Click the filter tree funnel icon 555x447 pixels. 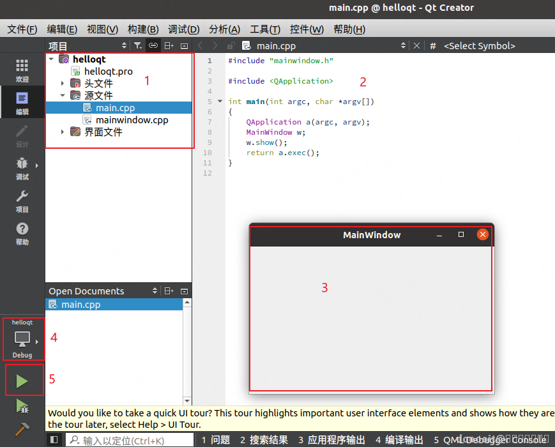coord(138,45)
